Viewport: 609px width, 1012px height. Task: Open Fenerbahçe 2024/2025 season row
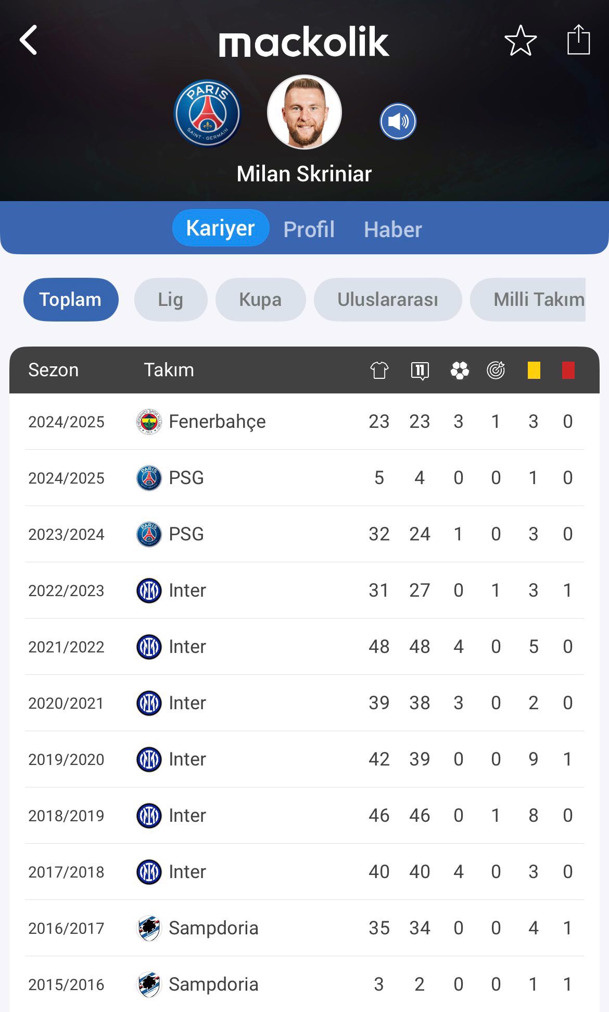tap(304, 422)
